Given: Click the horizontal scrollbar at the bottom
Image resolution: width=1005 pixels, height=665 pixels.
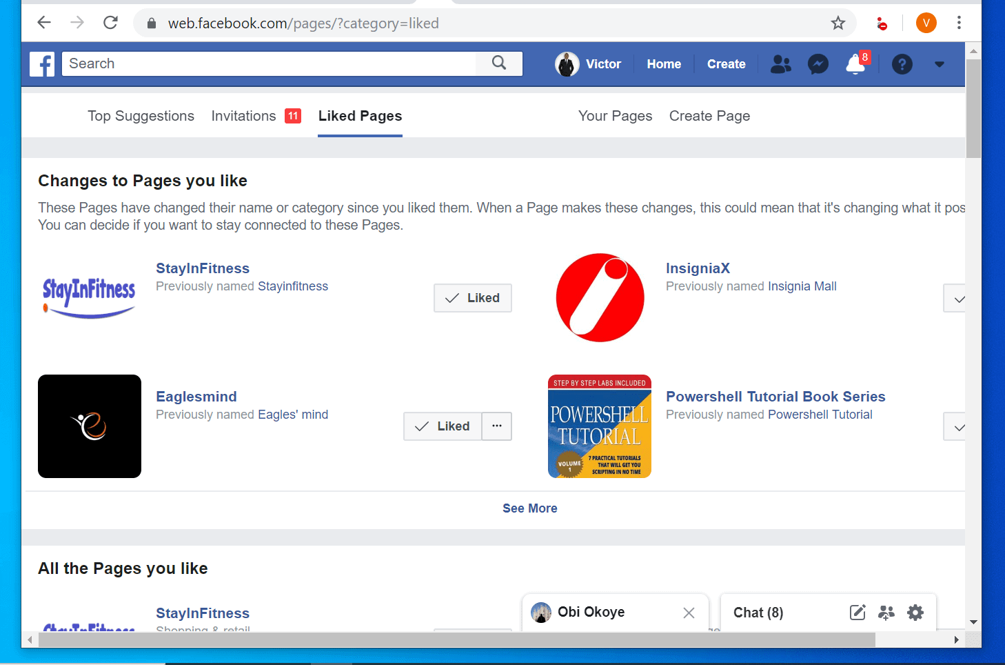Looking at the screenshot, I should pos(456,640).
